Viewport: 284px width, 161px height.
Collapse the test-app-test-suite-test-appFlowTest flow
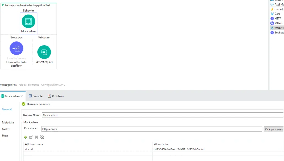[3, 5]
